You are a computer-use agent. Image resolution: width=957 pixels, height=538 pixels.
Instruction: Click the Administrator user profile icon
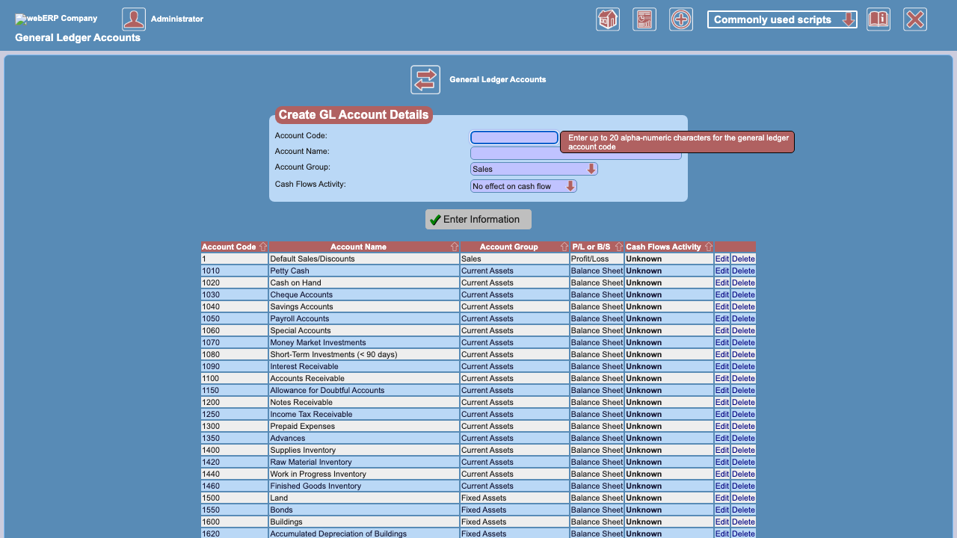(134, 19)
